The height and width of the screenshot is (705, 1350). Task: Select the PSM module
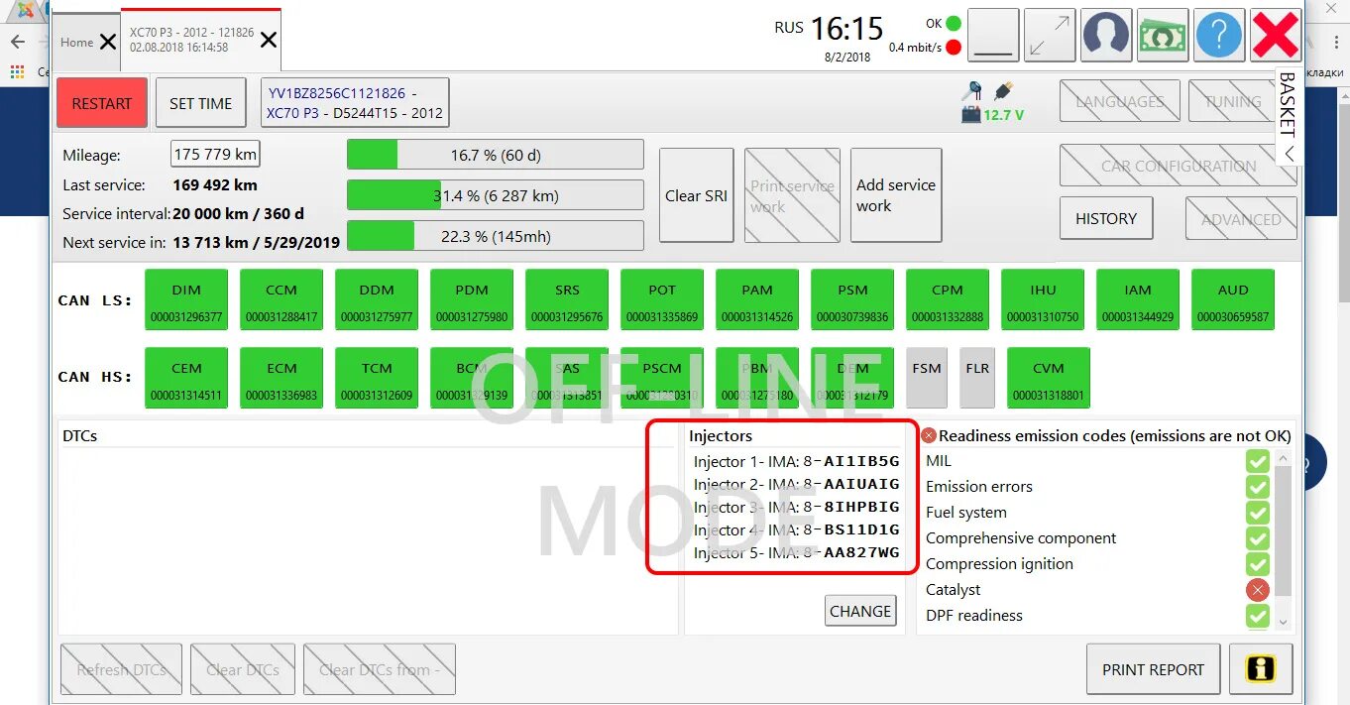852,299
